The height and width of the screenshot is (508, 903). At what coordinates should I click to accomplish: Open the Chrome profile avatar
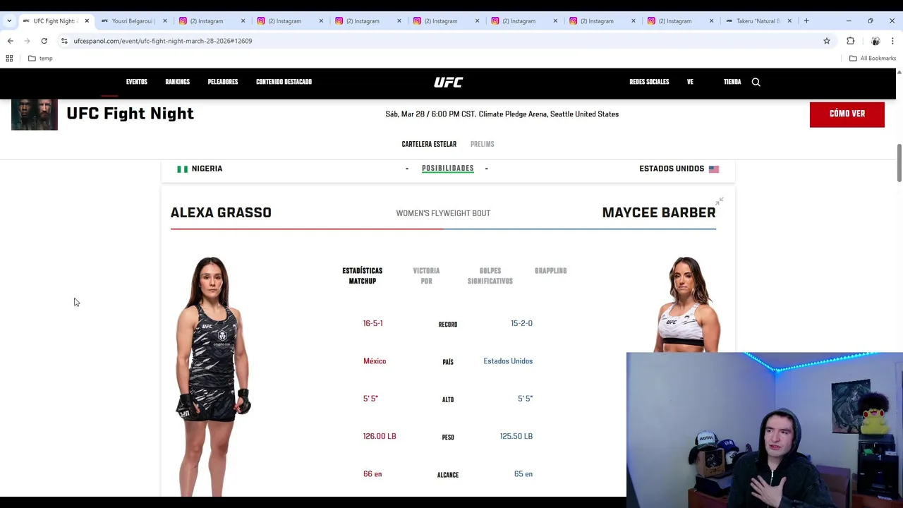pos(875,41)
